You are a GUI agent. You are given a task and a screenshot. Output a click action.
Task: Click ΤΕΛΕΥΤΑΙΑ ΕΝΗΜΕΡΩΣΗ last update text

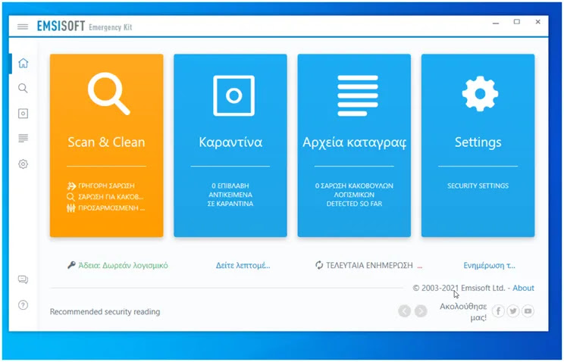pos(369,265)
